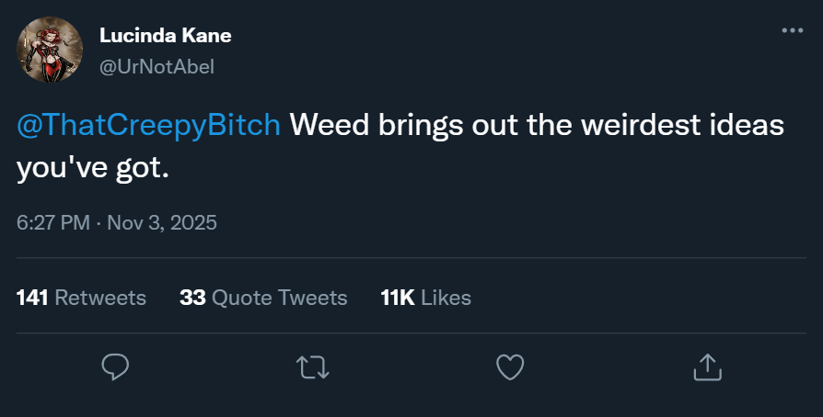
Task: Open the Nov 3, 2025 date link
Action: pos(160,223)
